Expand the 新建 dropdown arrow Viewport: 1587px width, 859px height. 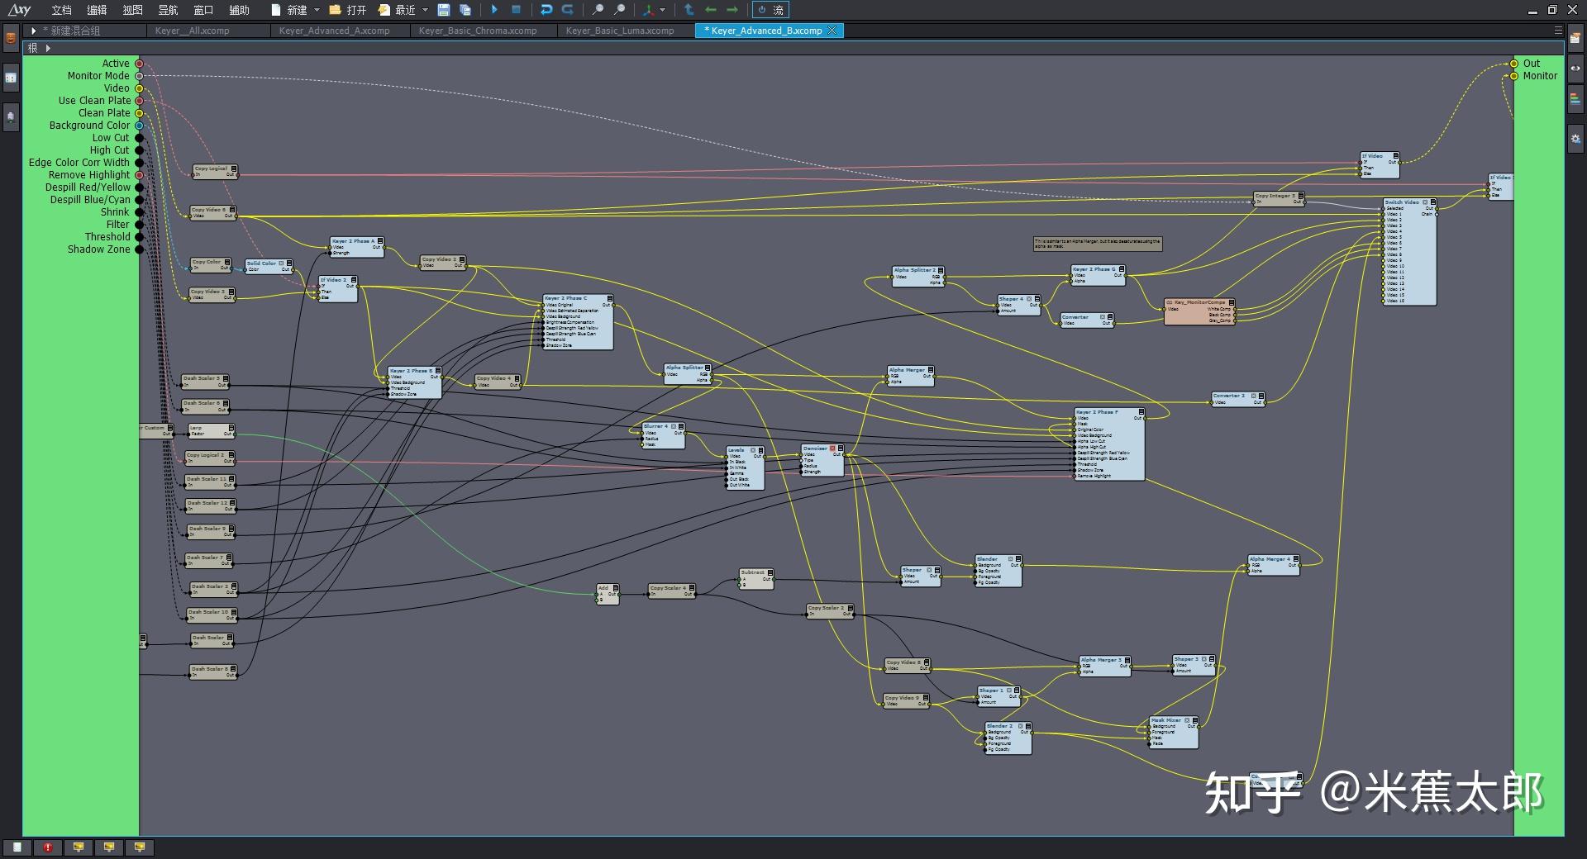317,10
